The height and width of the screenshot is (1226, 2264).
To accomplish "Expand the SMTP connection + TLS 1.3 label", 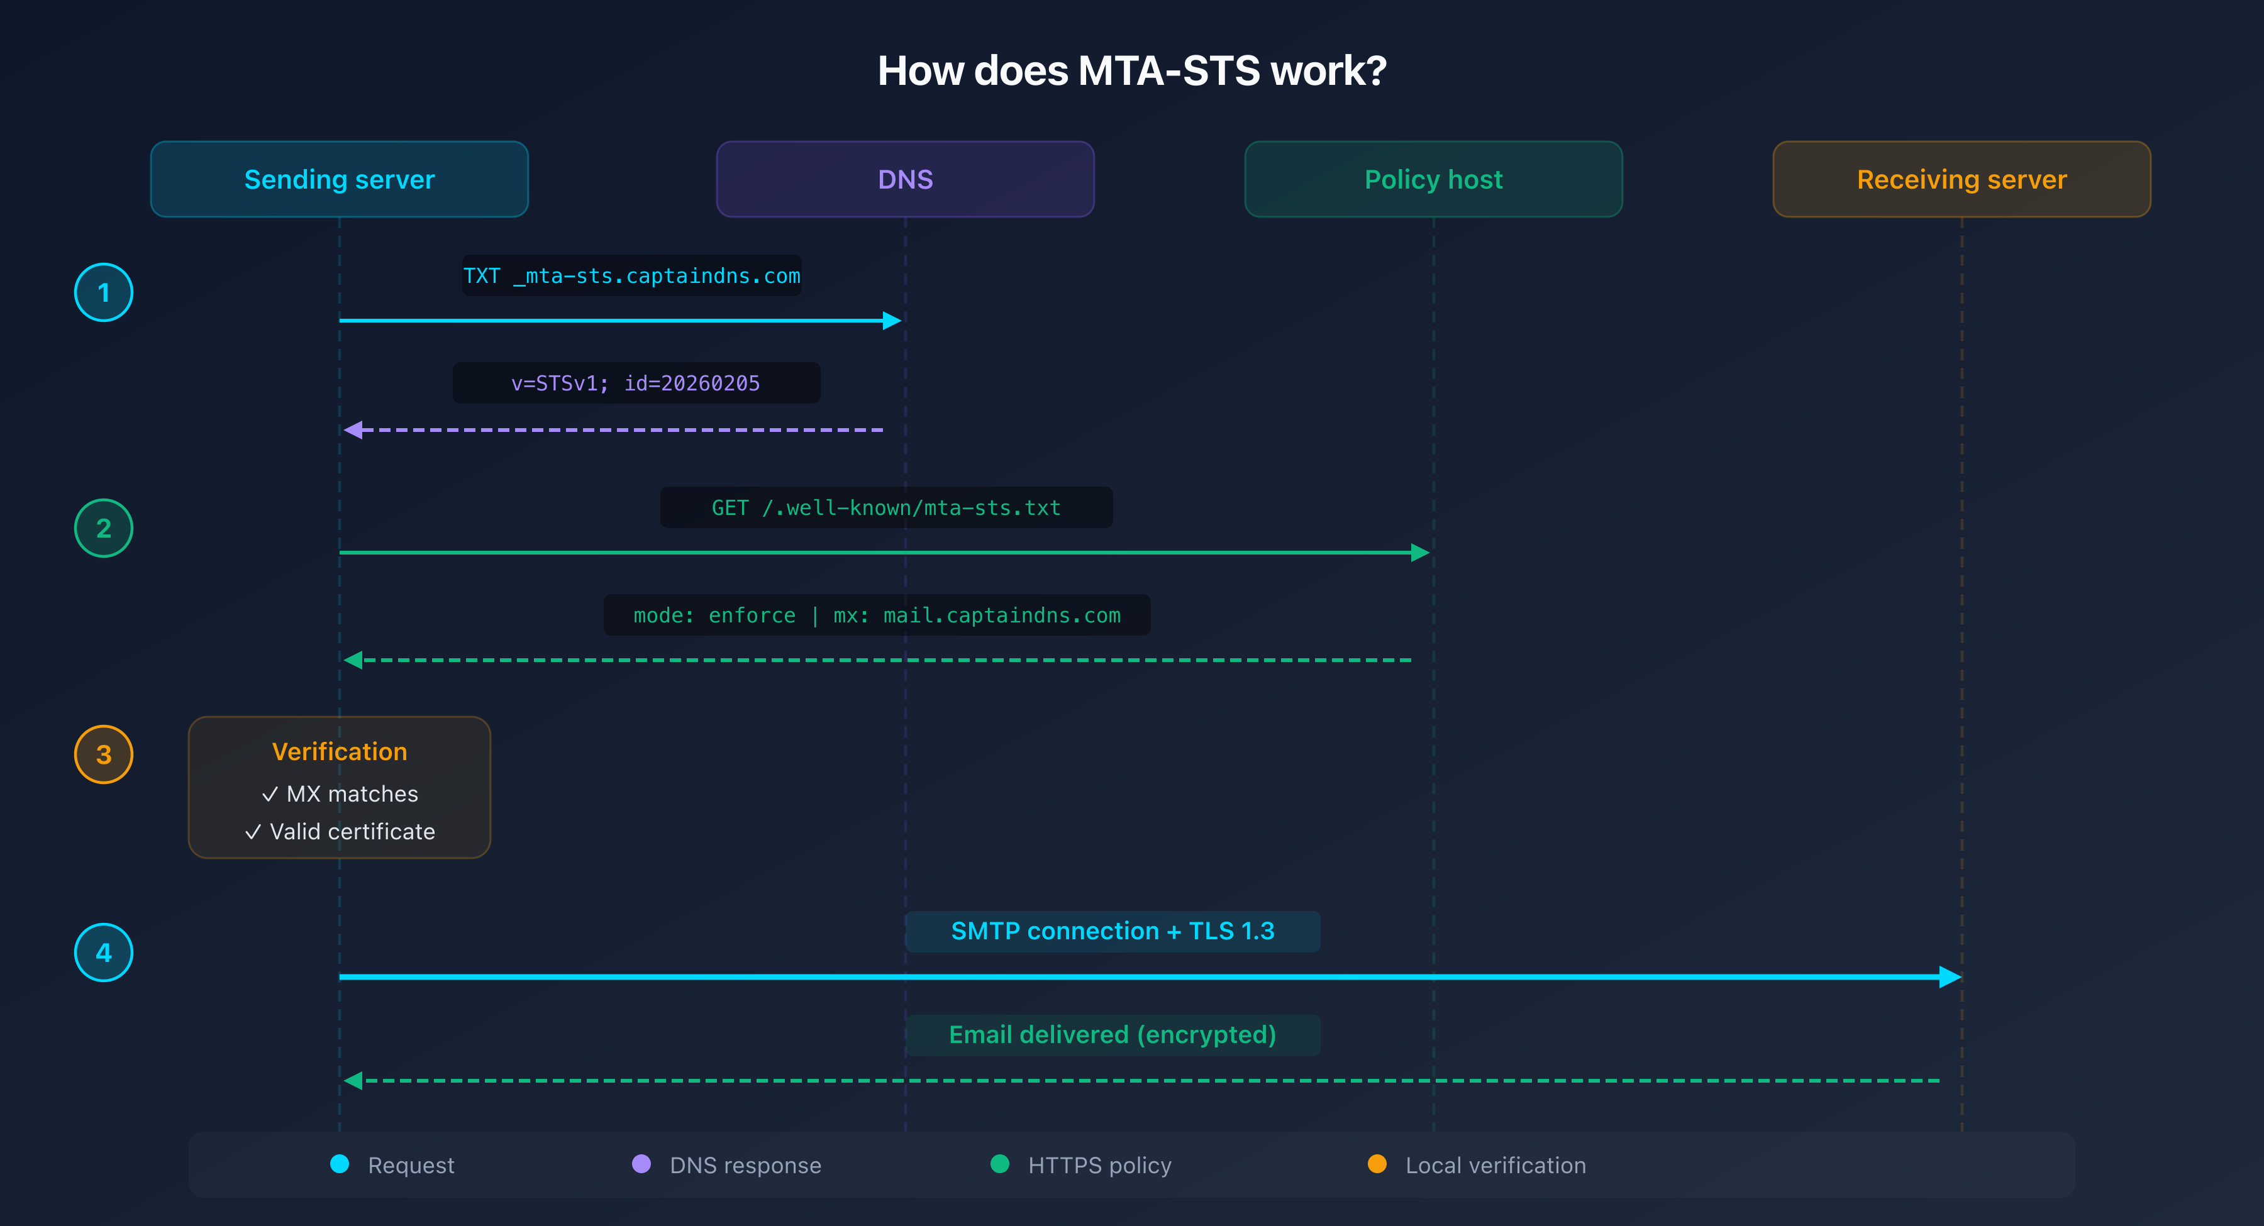I will click(1113, 931).
